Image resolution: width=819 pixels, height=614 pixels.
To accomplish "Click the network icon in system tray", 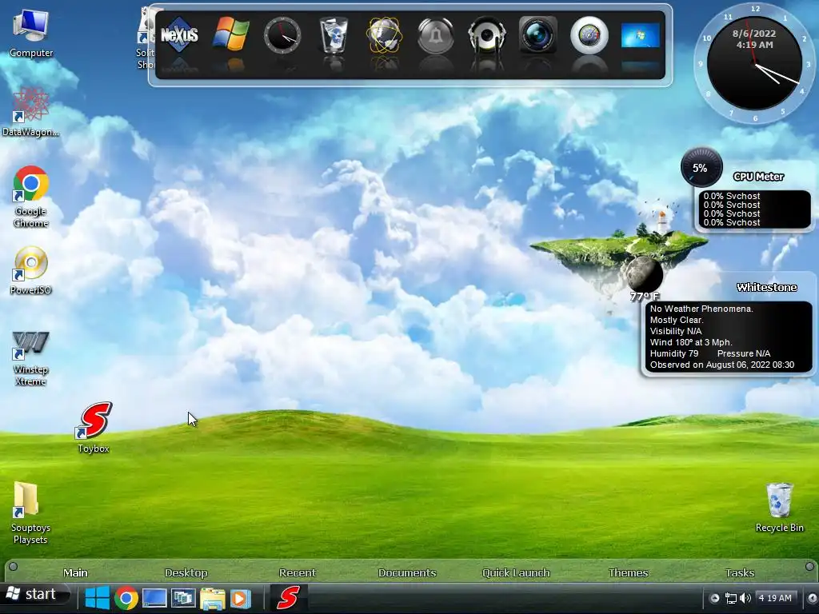I will click(x=731, y=598).
